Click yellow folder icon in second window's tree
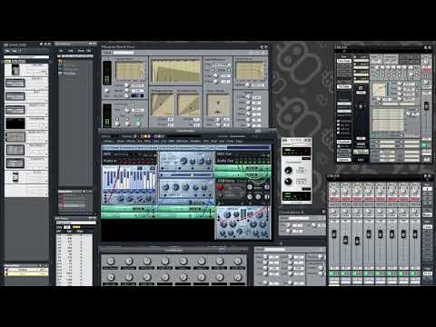Screen dimensions: 436x327 click(x=60, y=62)
